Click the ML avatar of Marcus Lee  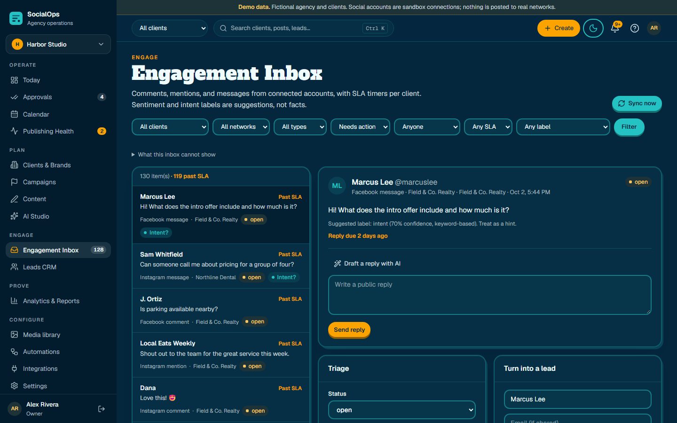(337, 186)
